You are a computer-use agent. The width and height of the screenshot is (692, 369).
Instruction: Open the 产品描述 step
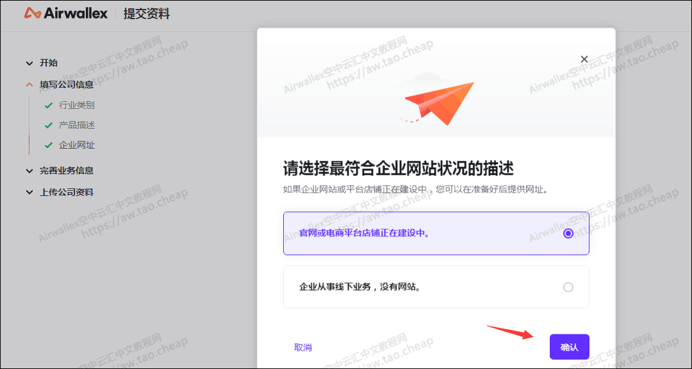pos(77,125)
